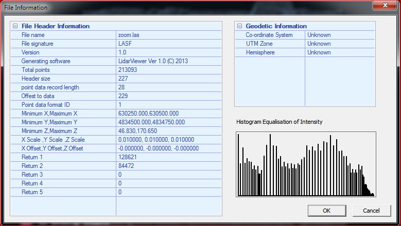Select the value 46.830,170.650
This screenshot has height=226, width=401.
[137, 131]
